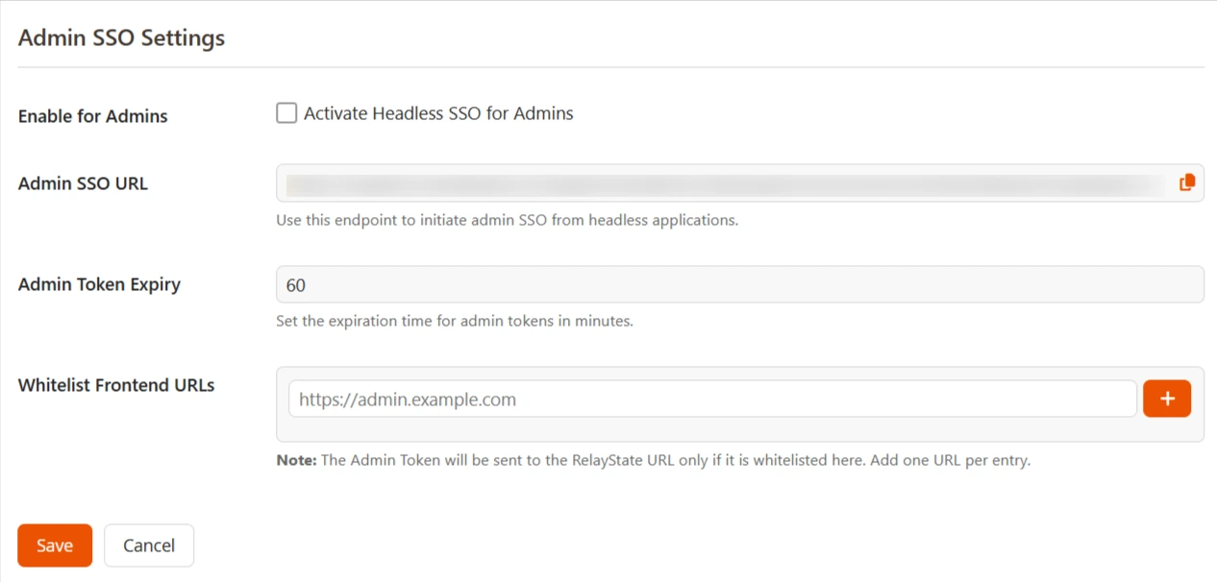The image size is (1217, 582).
Task: Click the orange plus to add whitelist URL
Action: (x=1166, y=398)
